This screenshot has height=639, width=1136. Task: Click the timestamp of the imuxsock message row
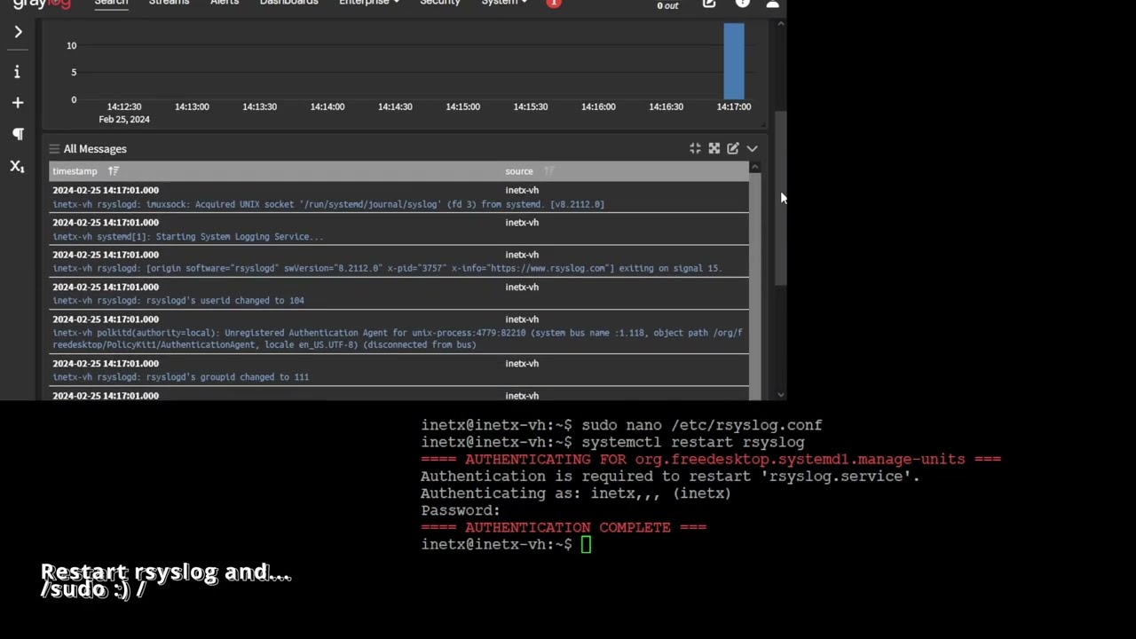click(106, 190)
